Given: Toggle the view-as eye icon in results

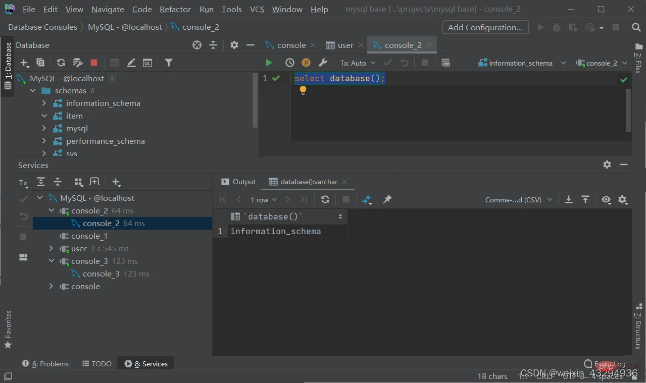Looking at the screenshot, I should tap(606, 199).
